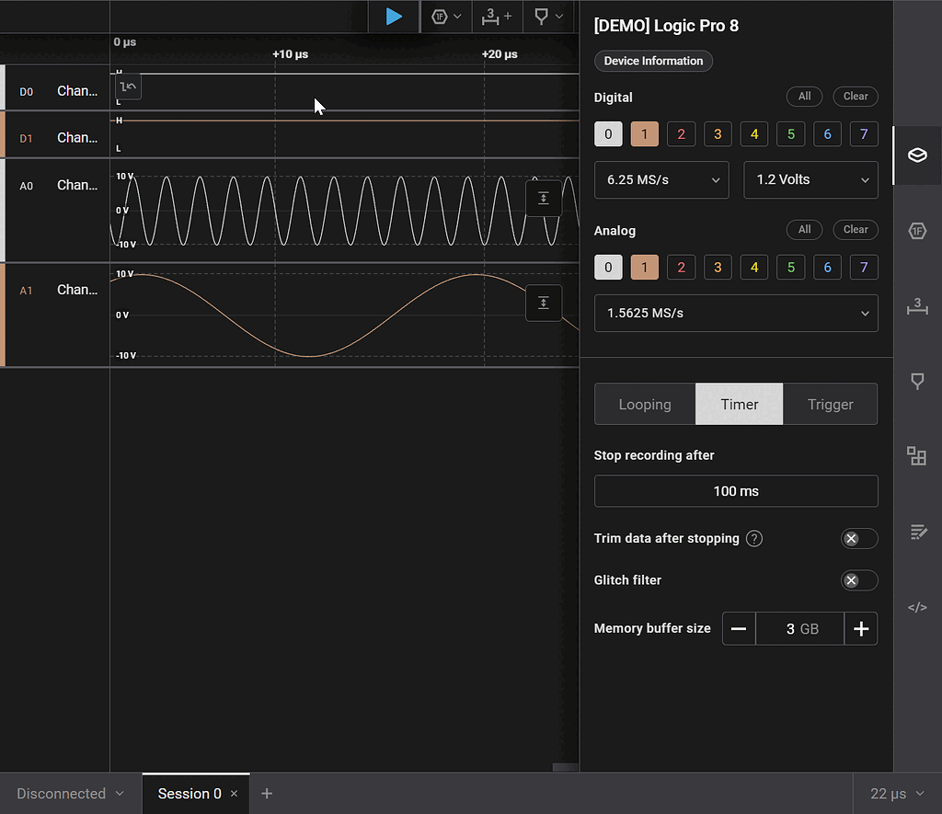Viewport: 942px width, 814px height.
Task: Click the 1F radix icon in the toolbar
Action: (x=440, y=17)
